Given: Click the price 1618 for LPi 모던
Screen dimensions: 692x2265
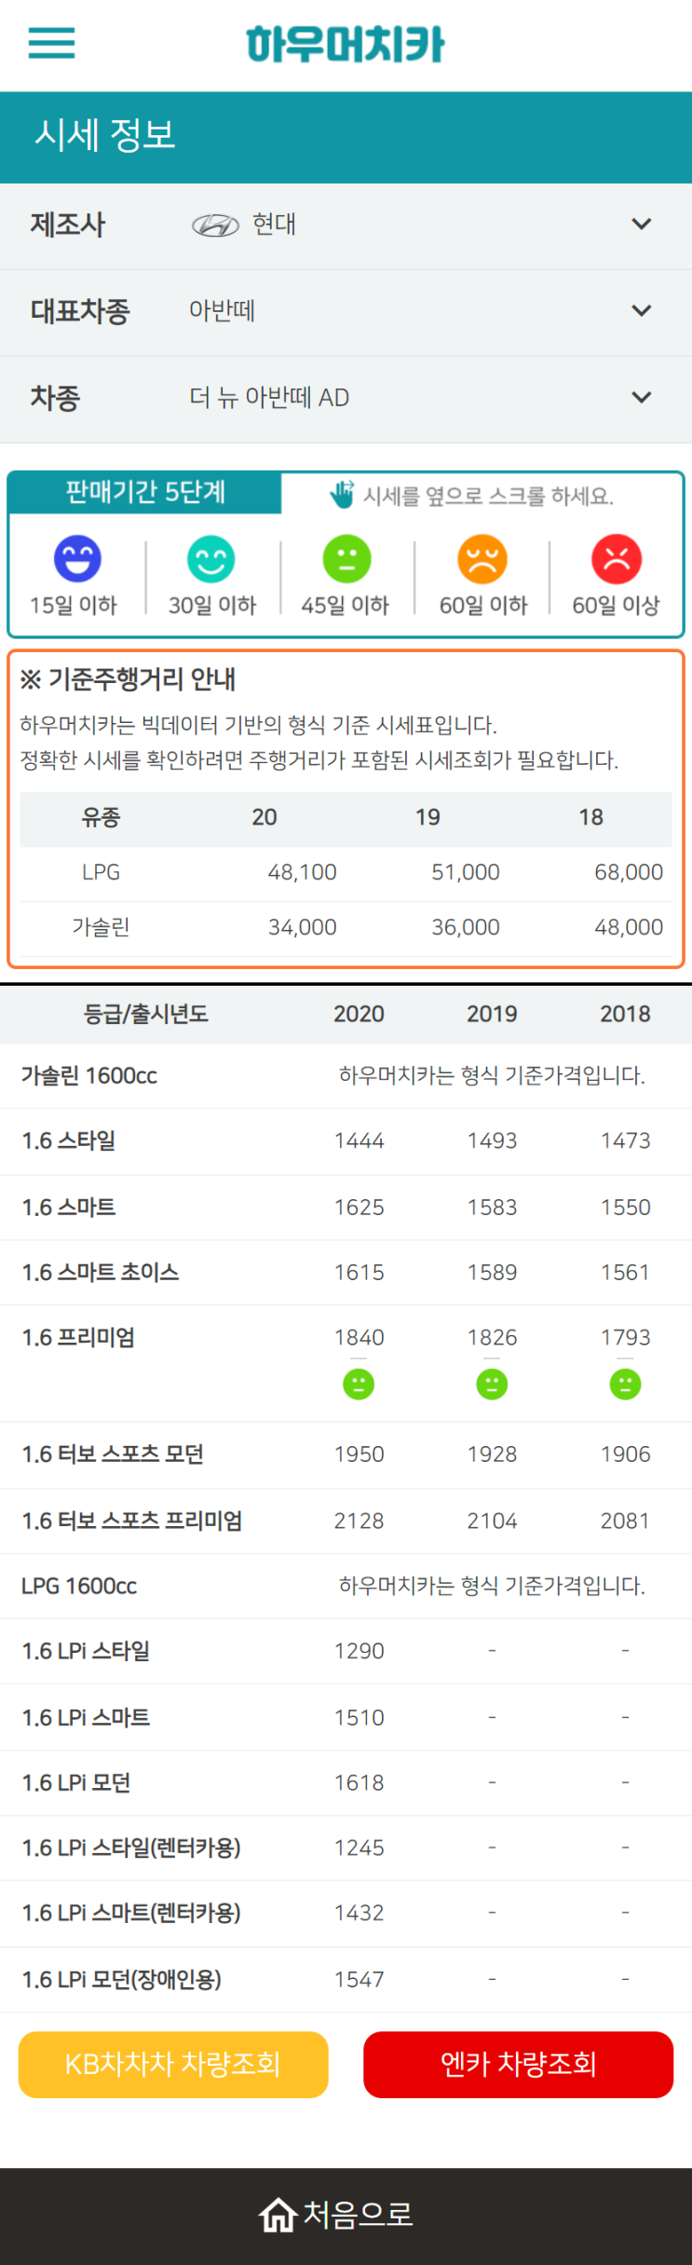Looking at the screenshot, I should click(x=359, y=1783).
